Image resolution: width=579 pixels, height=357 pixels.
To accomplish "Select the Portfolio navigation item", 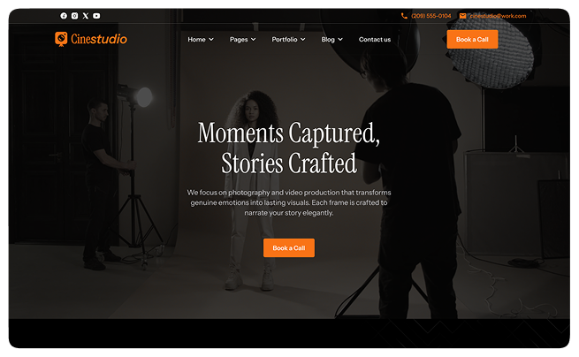I will [x=285, y=40].
